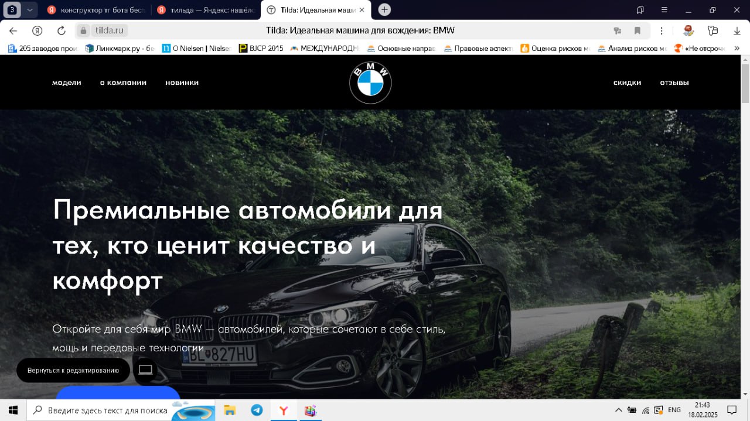Viewport: 750px width, 421px height.
Task: Close the Tilda BMW tab
Action: pos(362,10)
